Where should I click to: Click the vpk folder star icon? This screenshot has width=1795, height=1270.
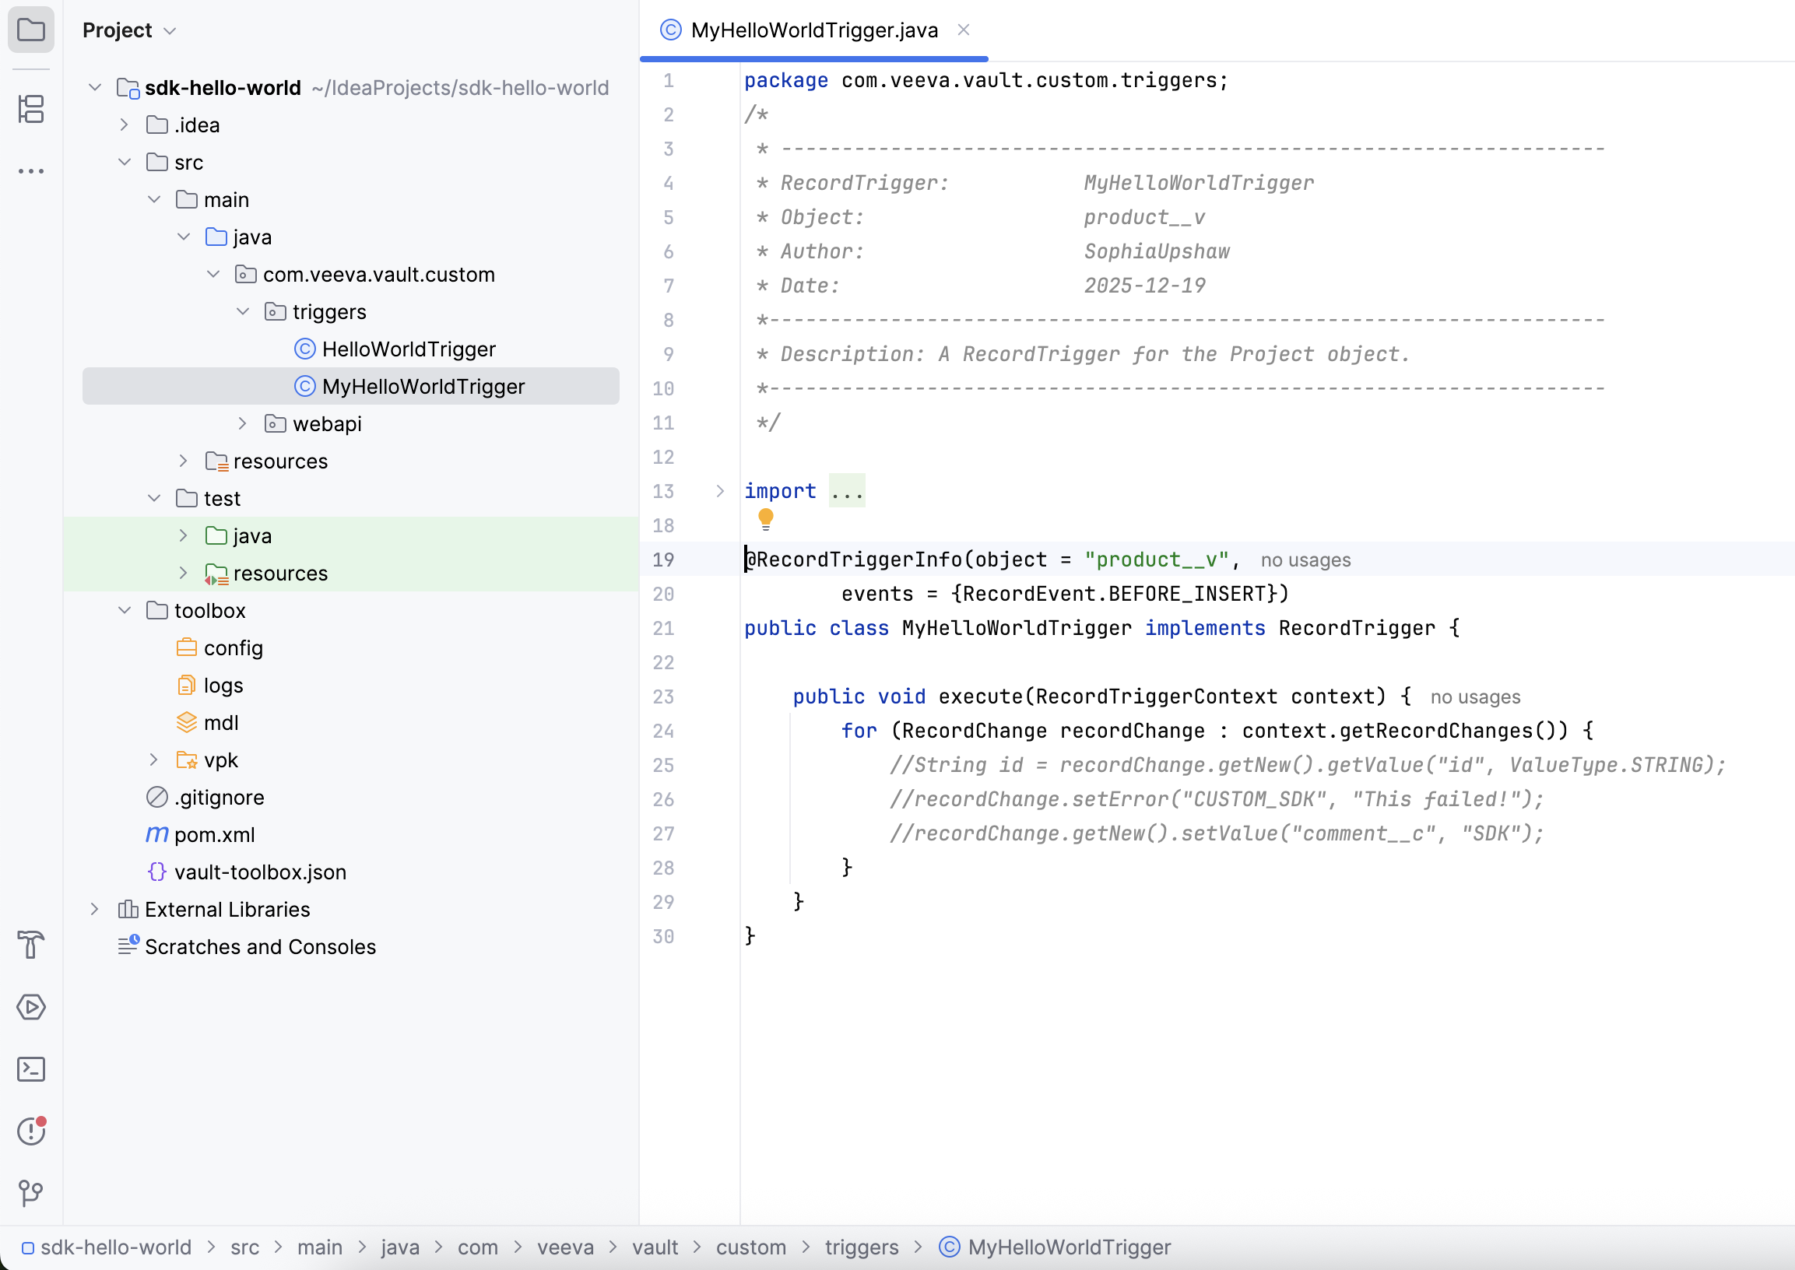click(x=187, y=760)
